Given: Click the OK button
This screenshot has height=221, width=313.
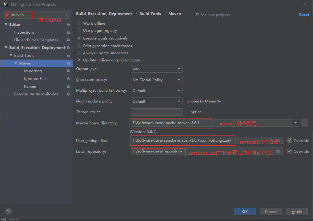Looking at the screenshot, I should pyautogui.click(x=245, y=212).
